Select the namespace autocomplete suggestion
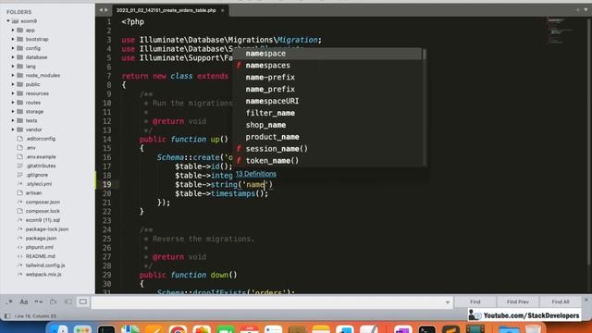This screenshot has width=592, height=333. (327, 54)
